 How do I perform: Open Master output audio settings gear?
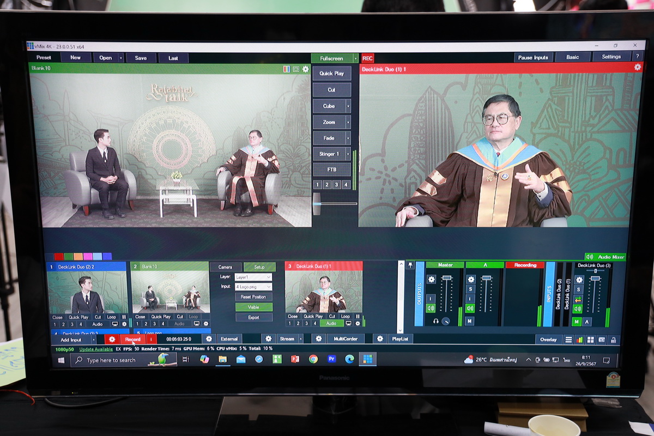click(x=431, y=279)
